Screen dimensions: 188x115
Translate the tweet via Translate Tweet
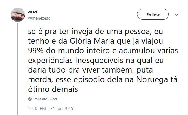click(45, 99)
